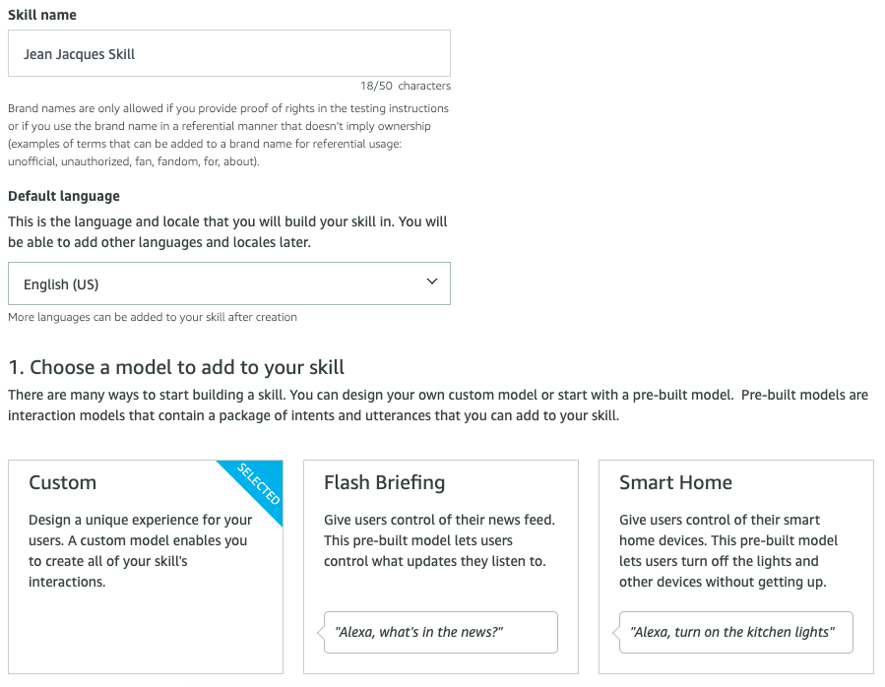Click the chevron arrow beside English (US)
The height and width of the screenshot is (687, 885).
431,282
